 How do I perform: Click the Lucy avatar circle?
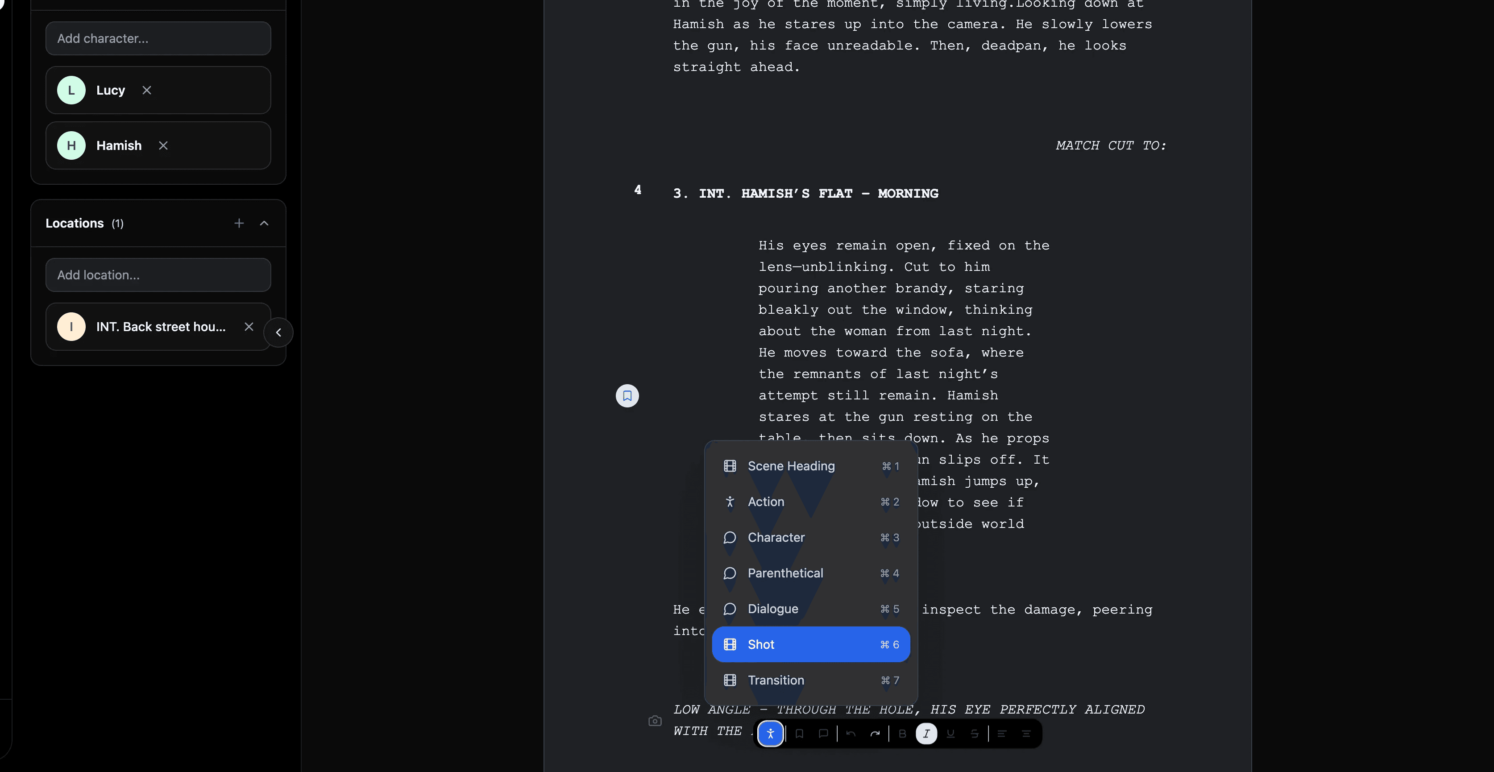tap(71, 91)
